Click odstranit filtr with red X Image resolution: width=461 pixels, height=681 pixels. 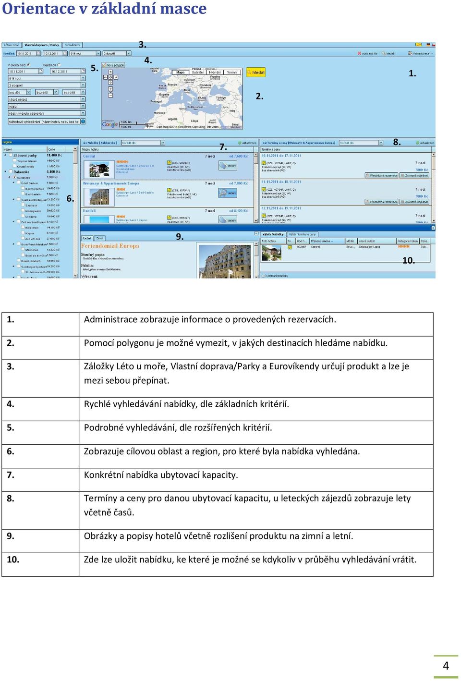(367, 53)
